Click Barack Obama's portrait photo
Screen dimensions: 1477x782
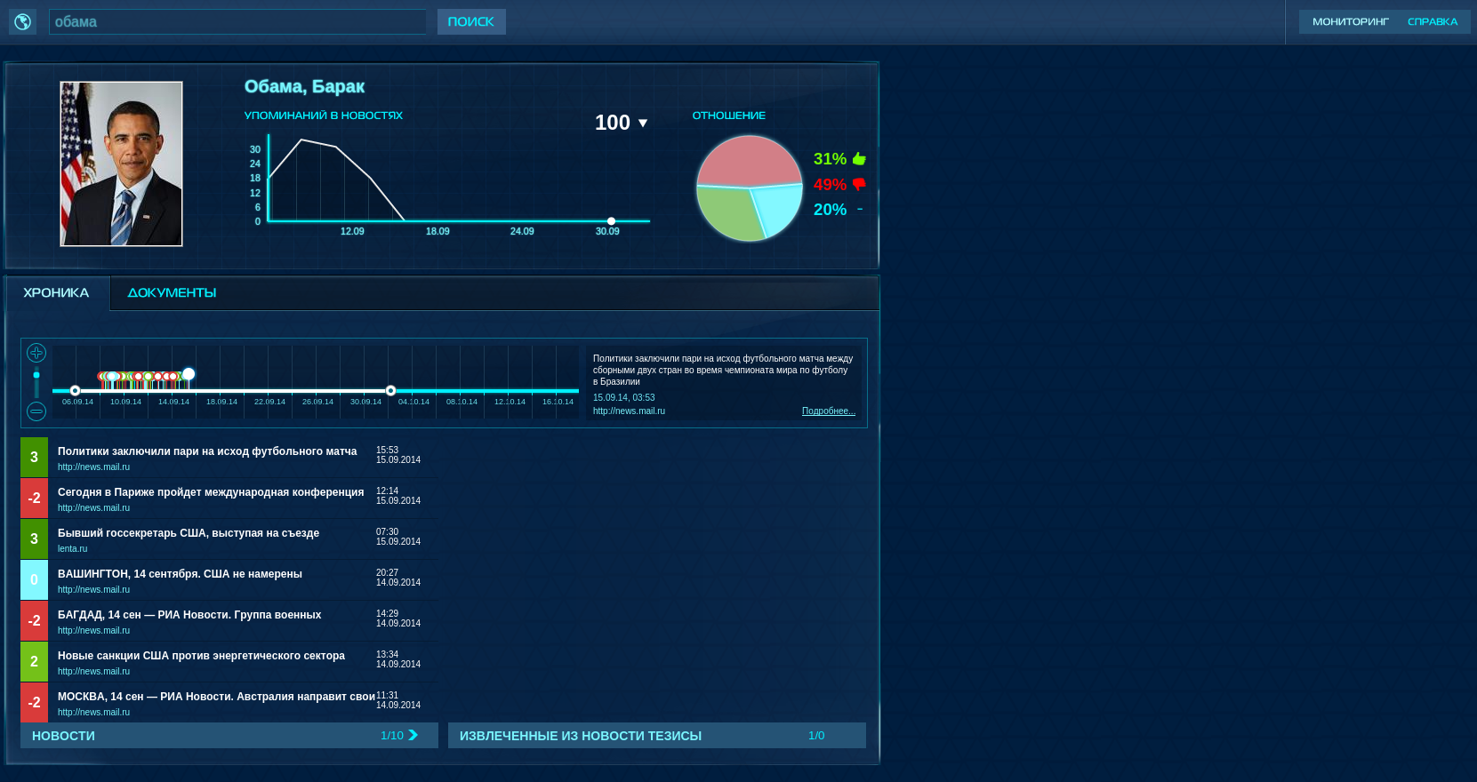click(121, 164)
